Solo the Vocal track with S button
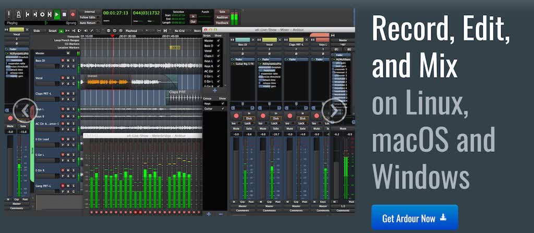The width and height of the screenshot is (534, 233). (x=73, y=78)
